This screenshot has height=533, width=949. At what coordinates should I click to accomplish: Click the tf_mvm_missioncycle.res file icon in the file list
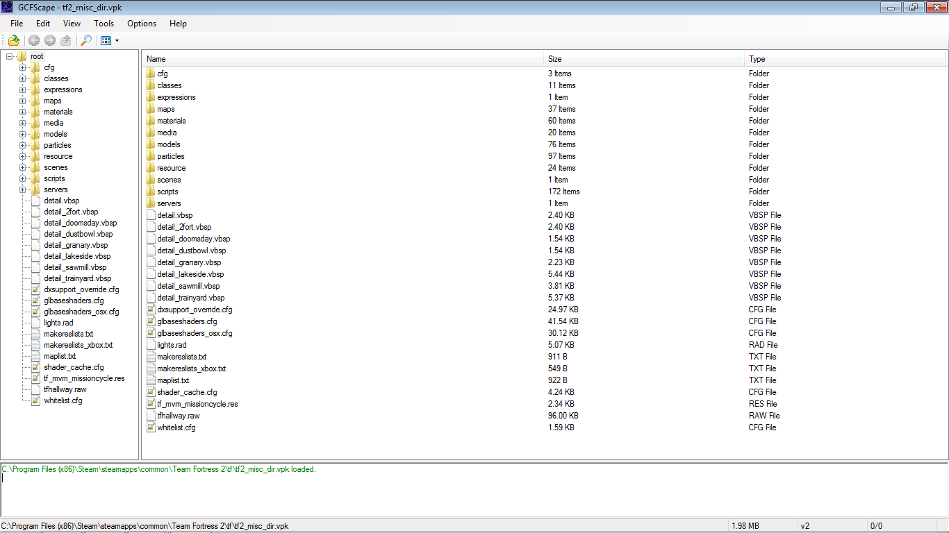pyautogui.click(x=151, y=404)
